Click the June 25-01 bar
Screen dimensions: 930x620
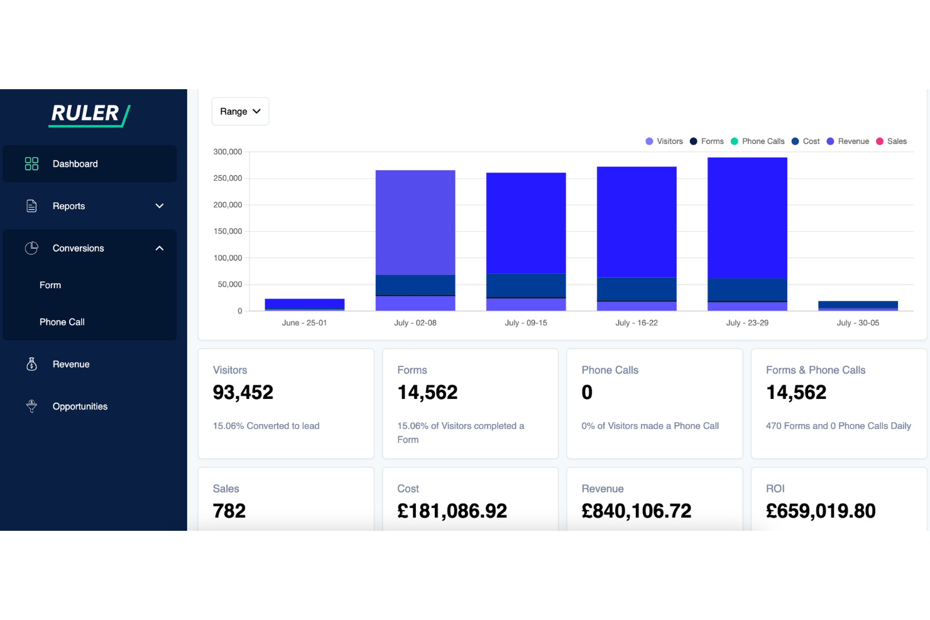pyautogui.click(x=305, y=305)
